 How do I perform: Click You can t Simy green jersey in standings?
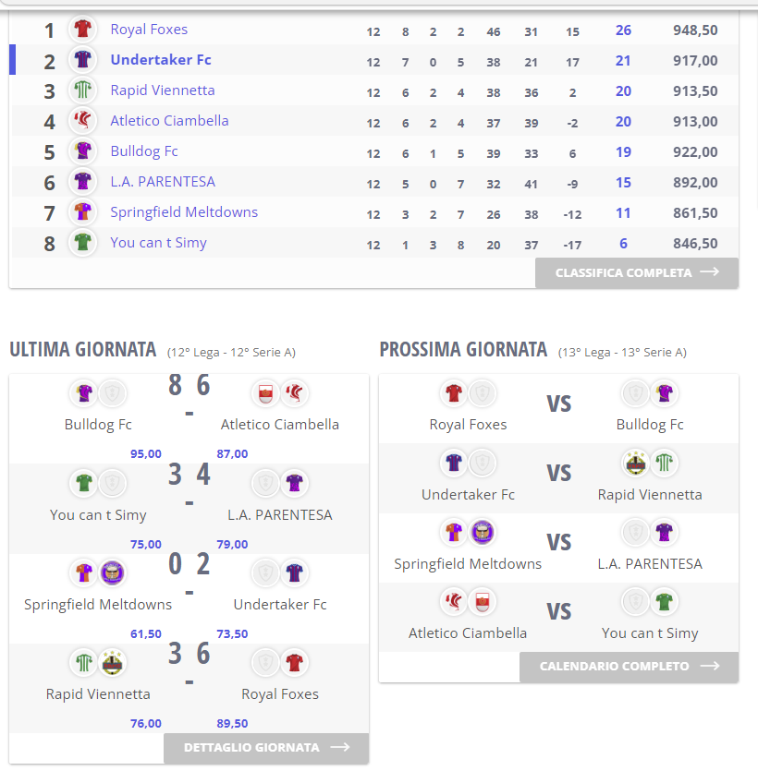pyautogui.click(x=82, y=243)
